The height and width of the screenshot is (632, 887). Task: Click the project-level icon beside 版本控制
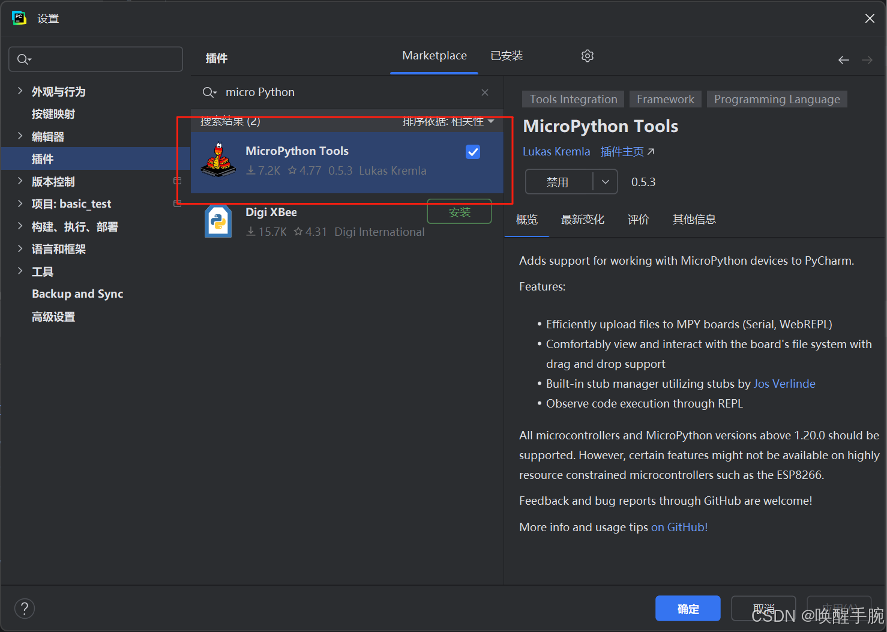point(178,181)
